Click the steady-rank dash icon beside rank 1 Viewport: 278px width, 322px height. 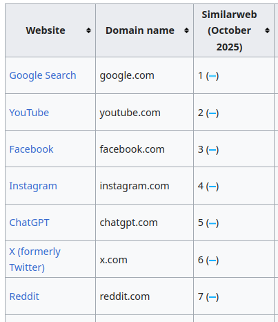(x=212, y=76)
